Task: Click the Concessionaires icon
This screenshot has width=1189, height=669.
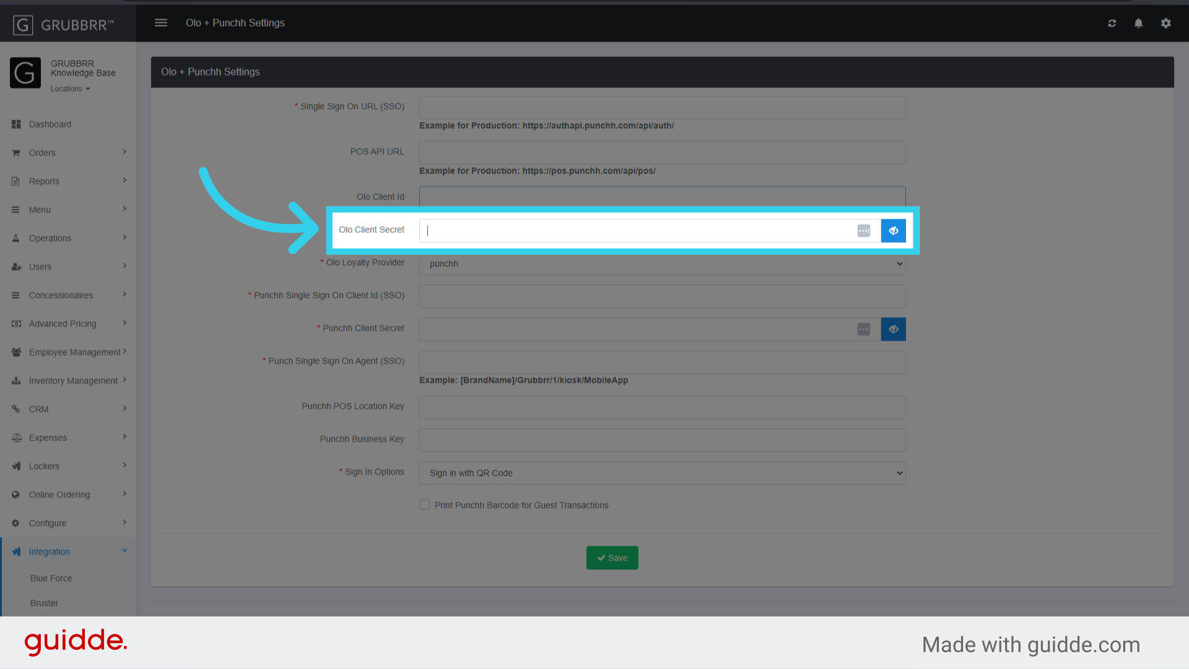Action: click(x=16, y=295)
